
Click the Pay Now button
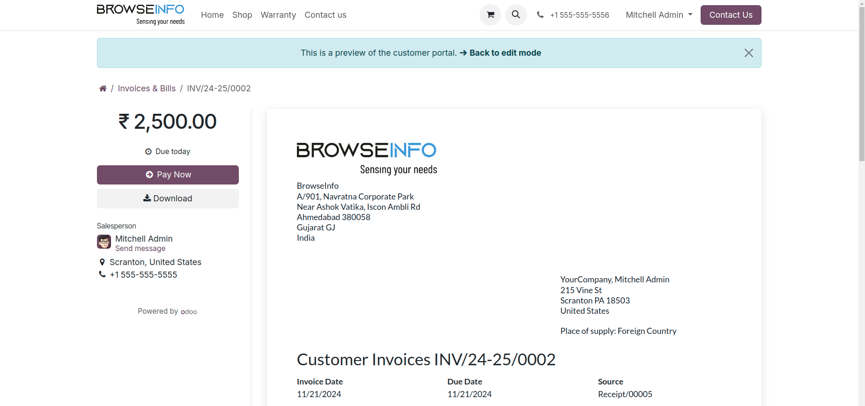(168, 175)
